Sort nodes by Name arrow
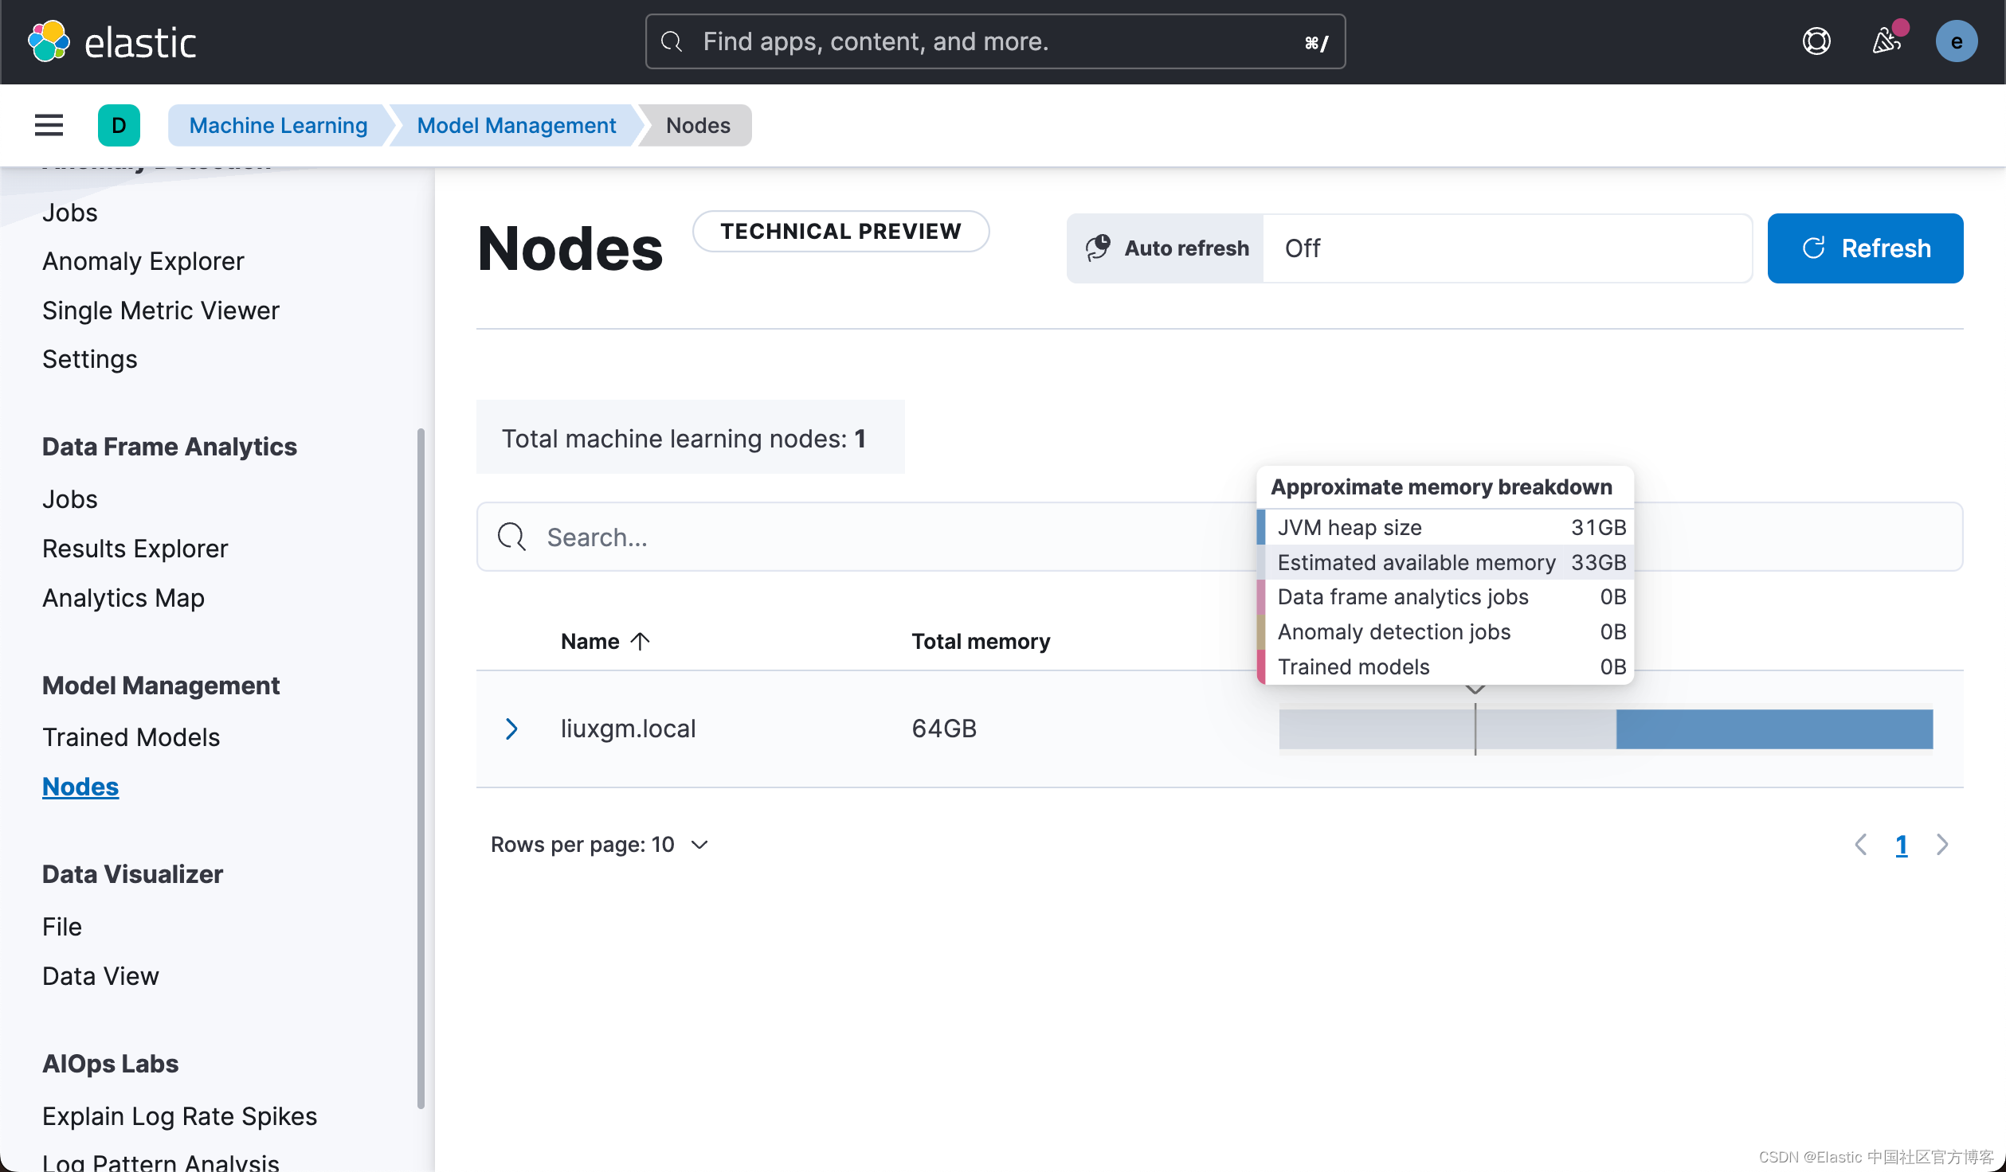The image size is (2006, 1172). (640, 641)
